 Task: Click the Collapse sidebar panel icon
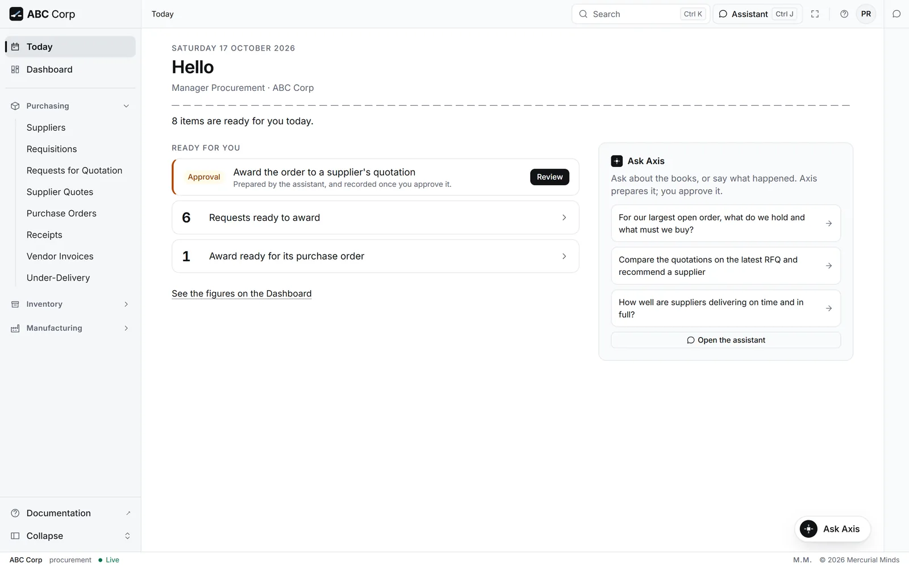click(15, 536)
